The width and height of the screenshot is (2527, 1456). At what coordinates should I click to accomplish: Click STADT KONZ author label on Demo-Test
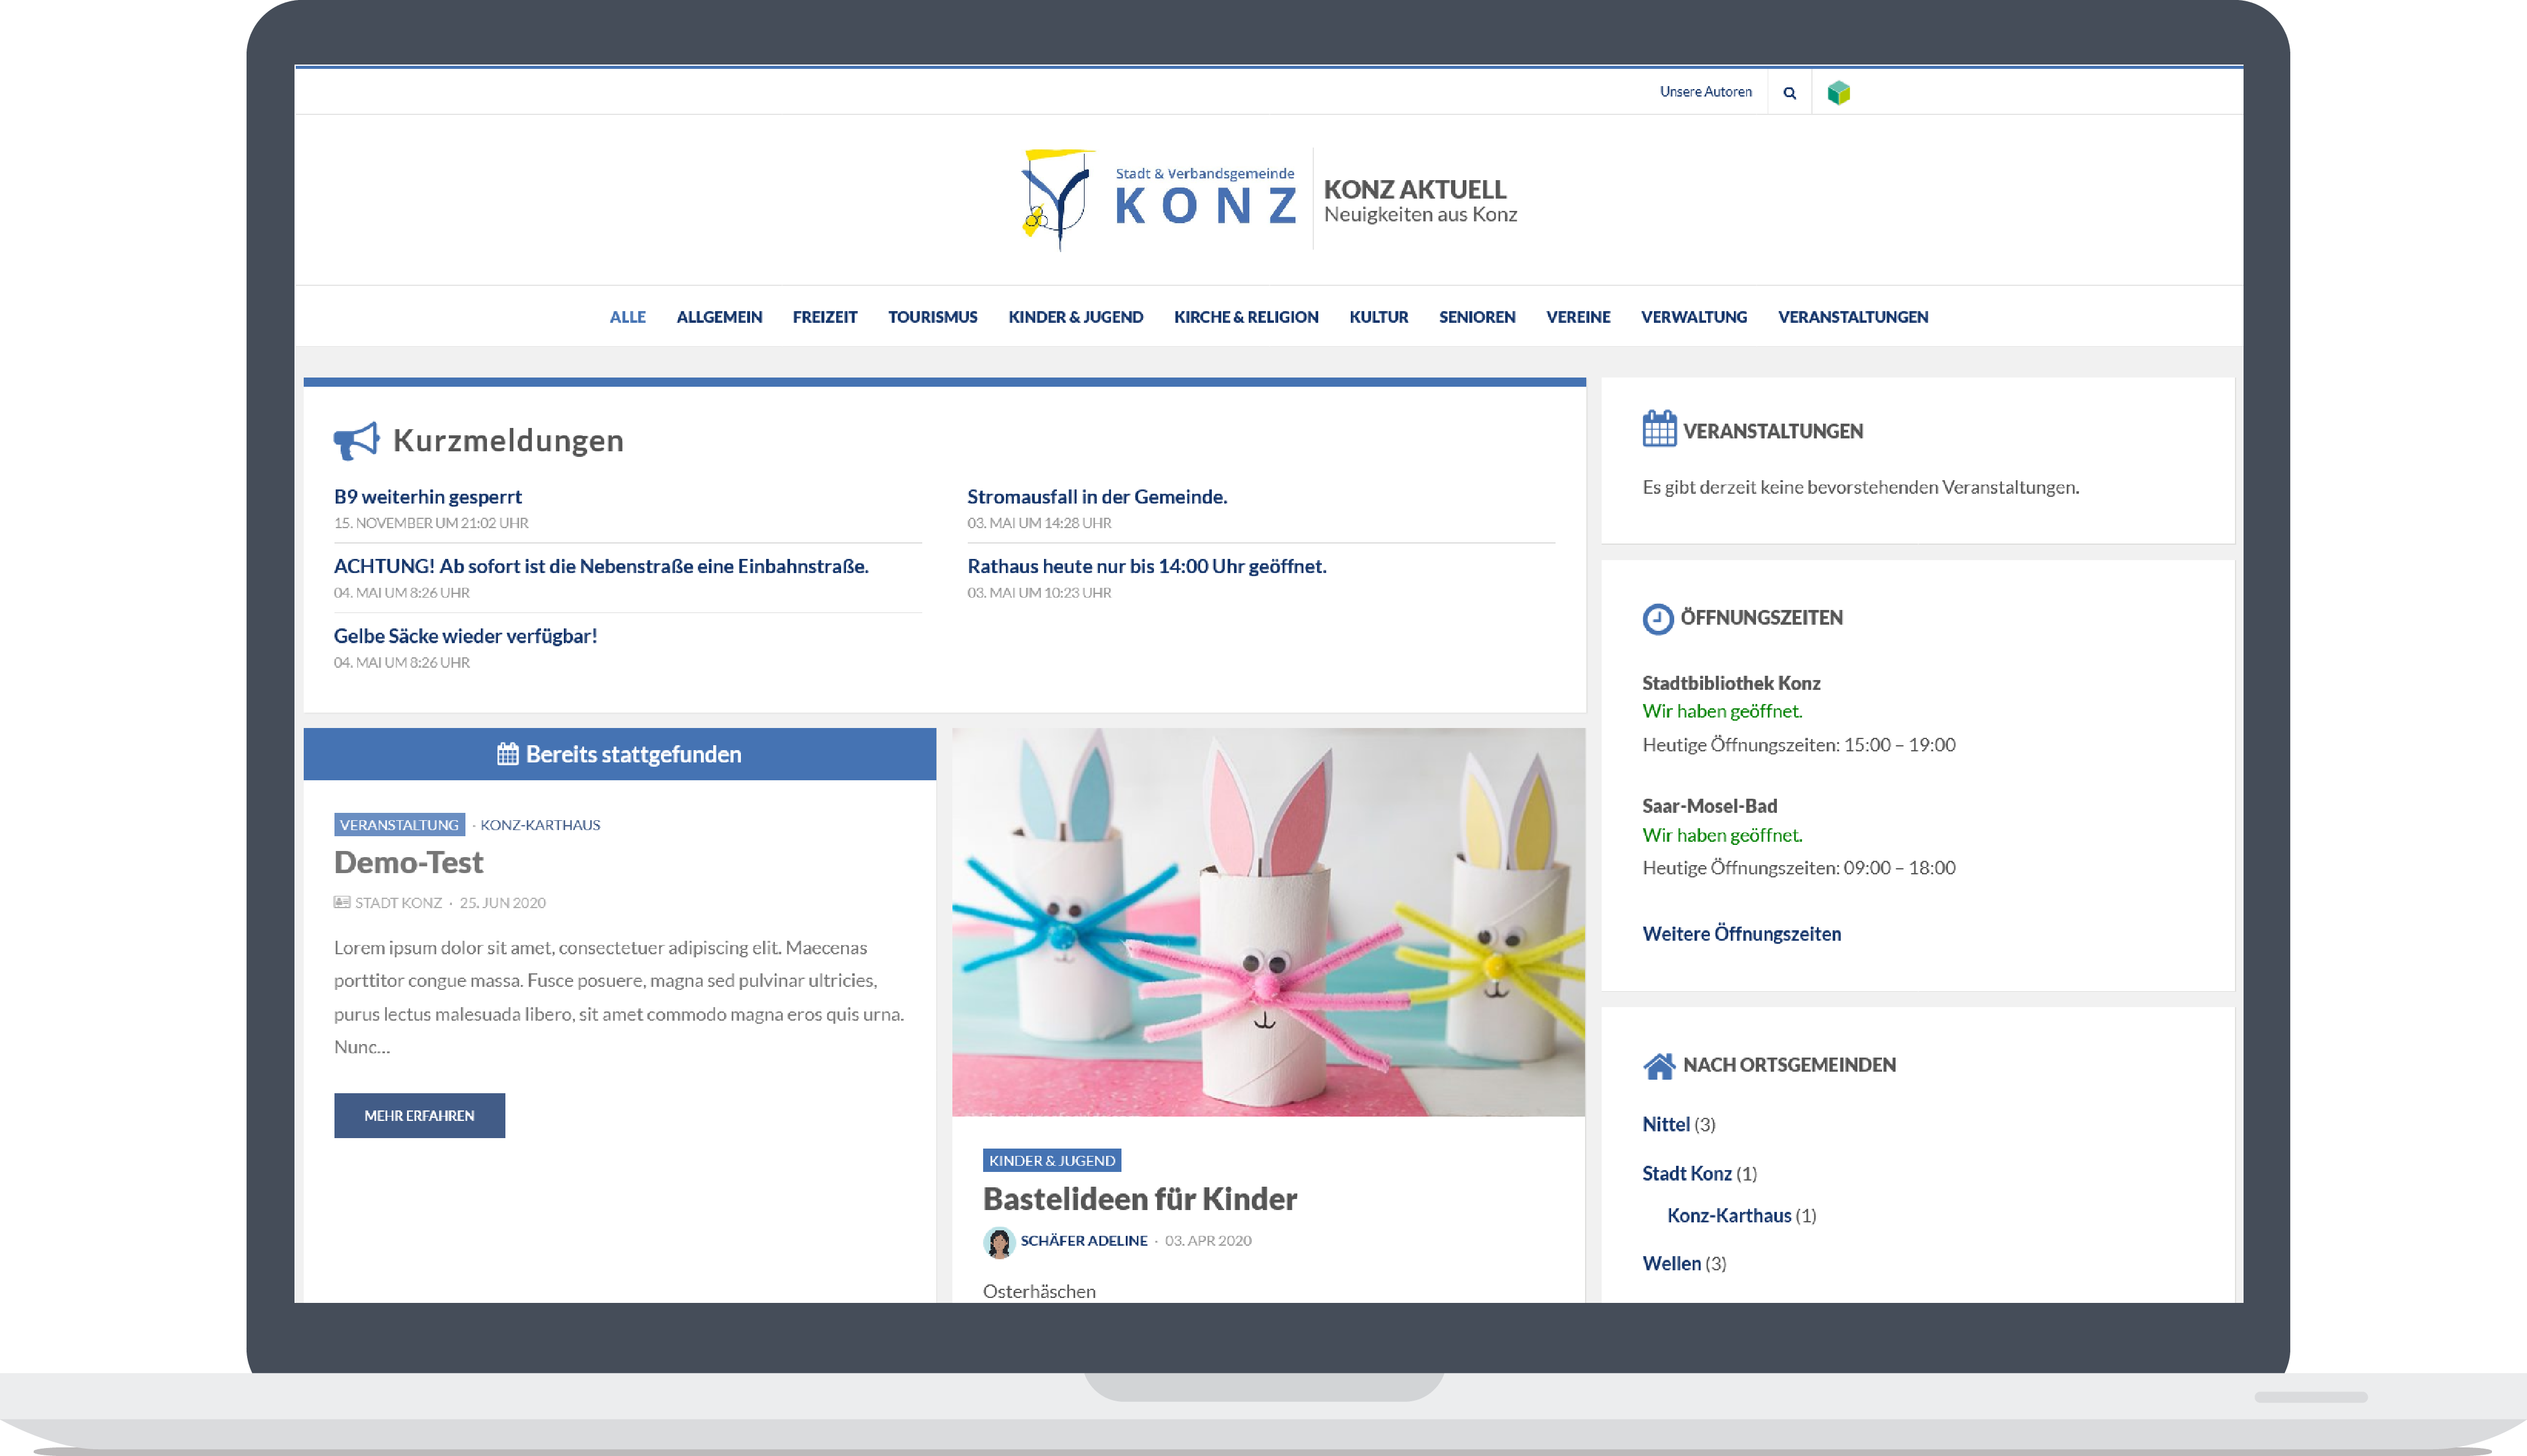398,903
